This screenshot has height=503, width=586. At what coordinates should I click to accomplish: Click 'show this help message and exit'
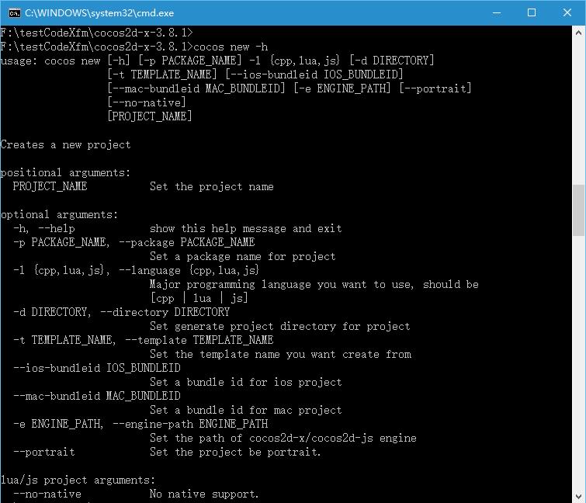[x=246, y=228]
